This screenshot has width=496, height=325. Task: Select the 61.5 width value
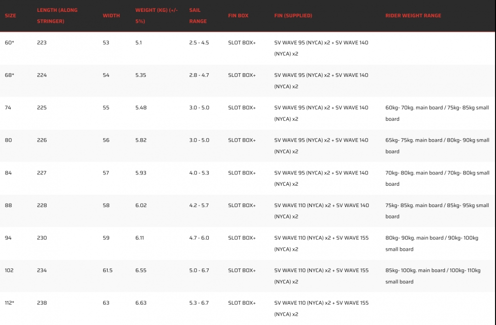(x=108, y=271)
